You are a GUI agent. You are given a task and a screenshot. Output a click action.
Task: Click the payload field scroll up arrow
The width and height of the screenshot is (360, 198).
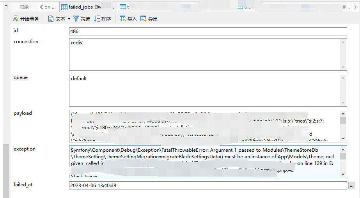(343, 114)
